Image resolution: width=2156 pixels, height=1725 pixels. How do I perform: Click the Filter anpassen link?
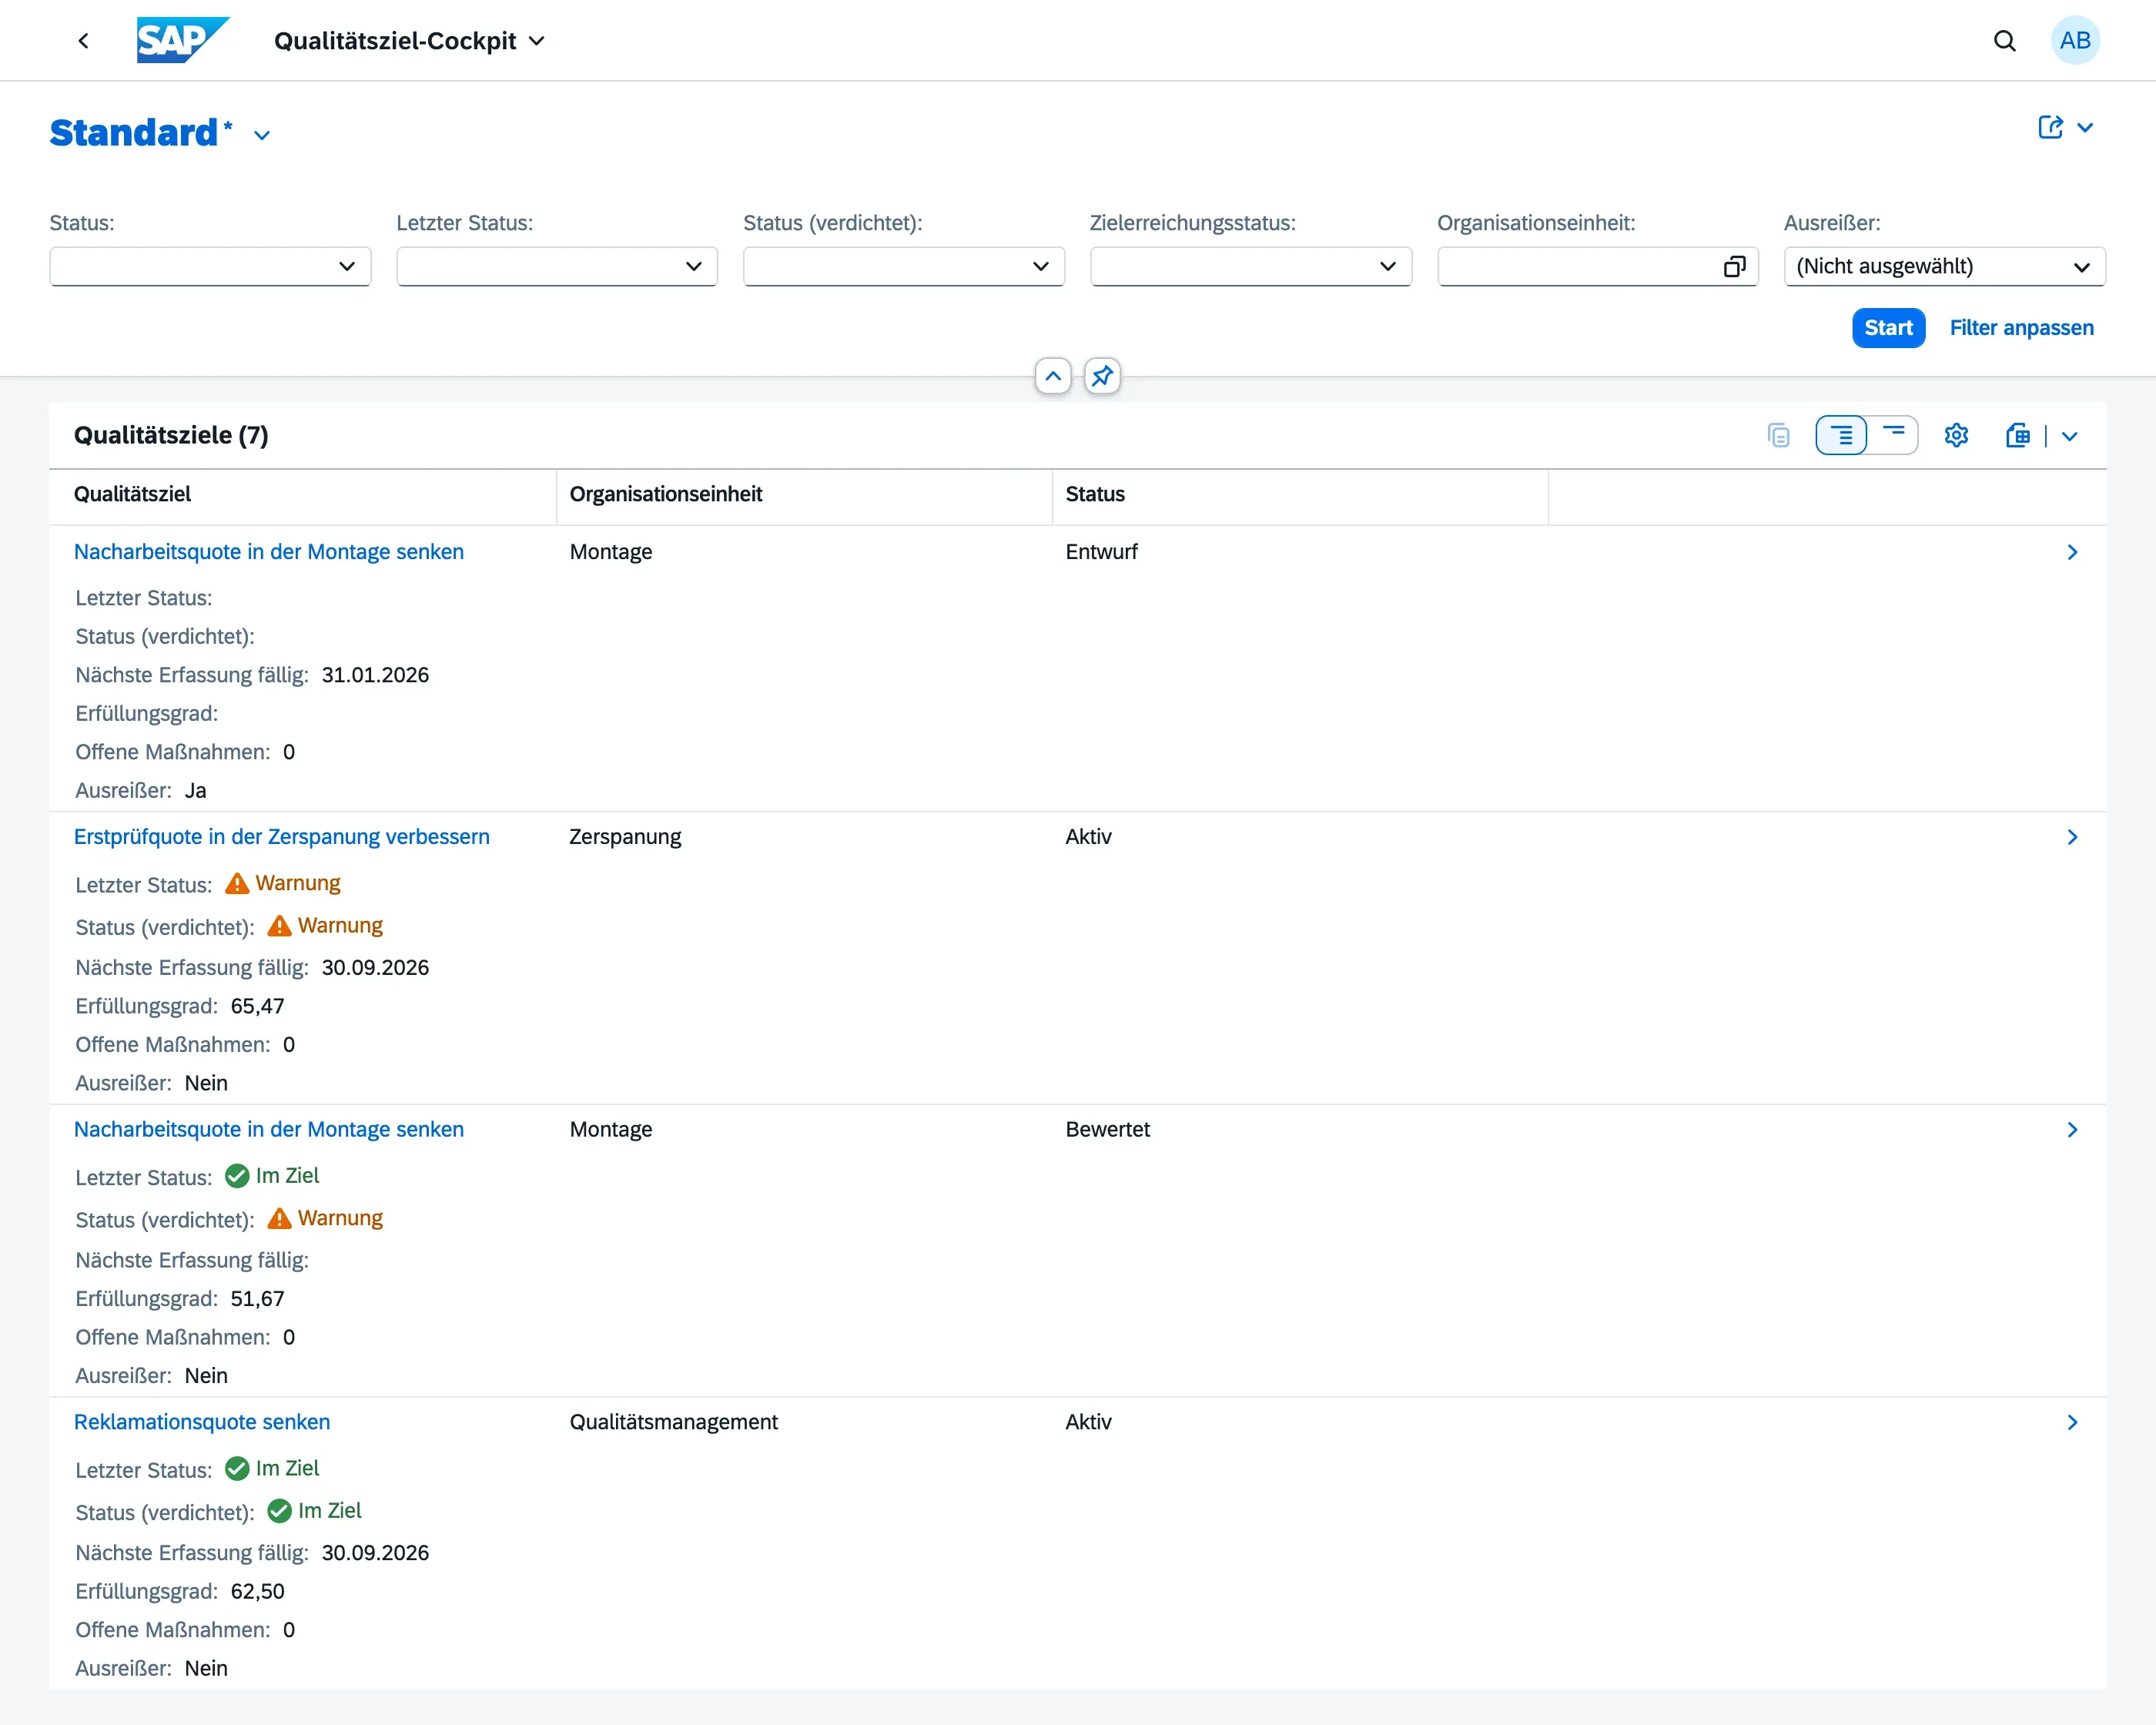2021,328
